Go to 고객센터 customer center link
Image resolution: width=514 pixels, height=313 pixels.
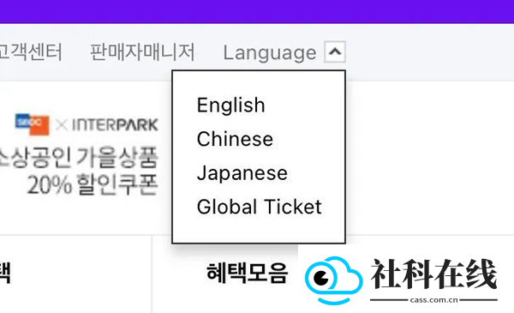click(x=31, y=51)
